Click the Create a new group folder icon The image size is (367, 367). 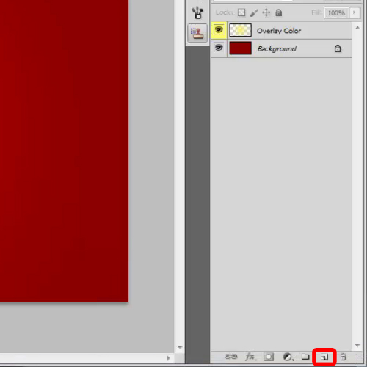click(x=305, y=357)
